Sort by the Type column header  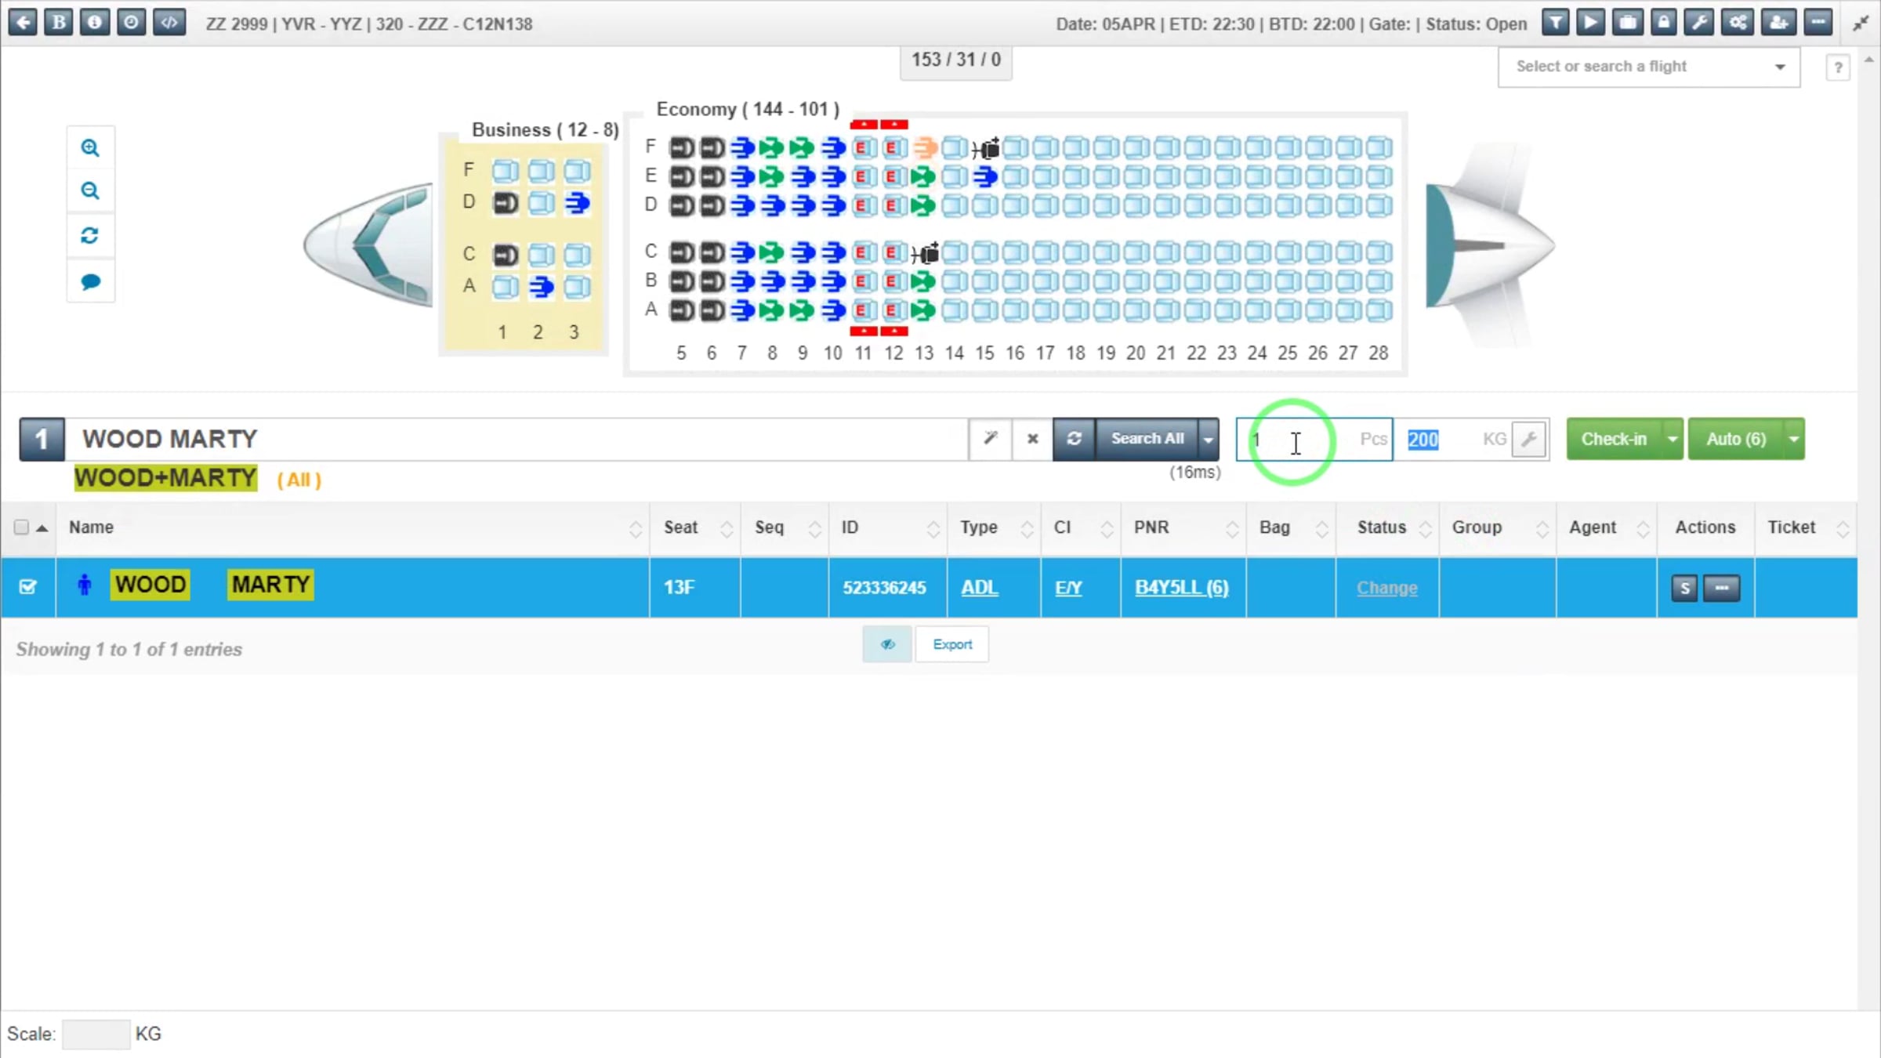(x=995, y=527)
